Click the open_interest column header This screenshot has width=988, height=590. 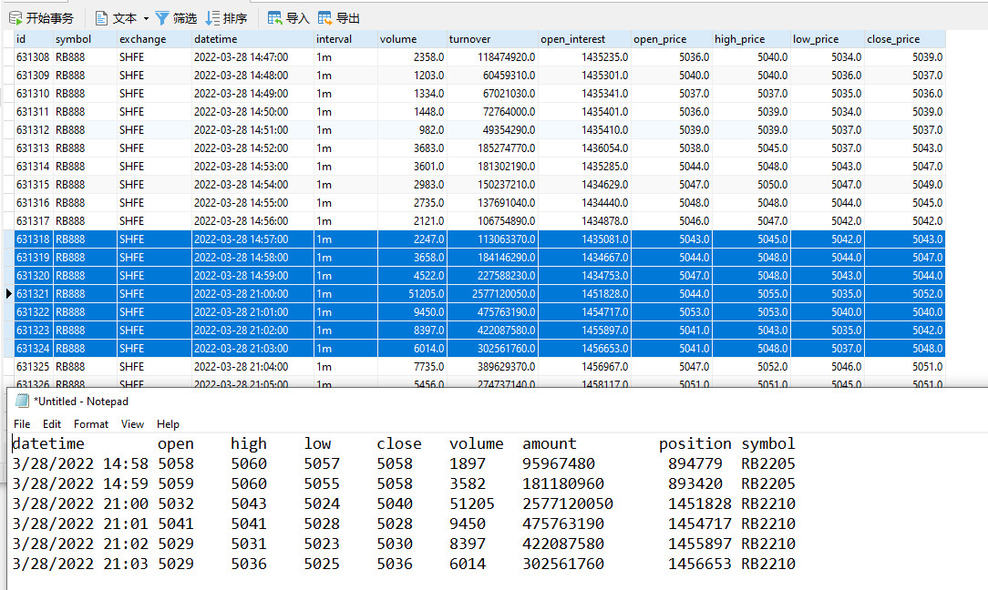584,39
